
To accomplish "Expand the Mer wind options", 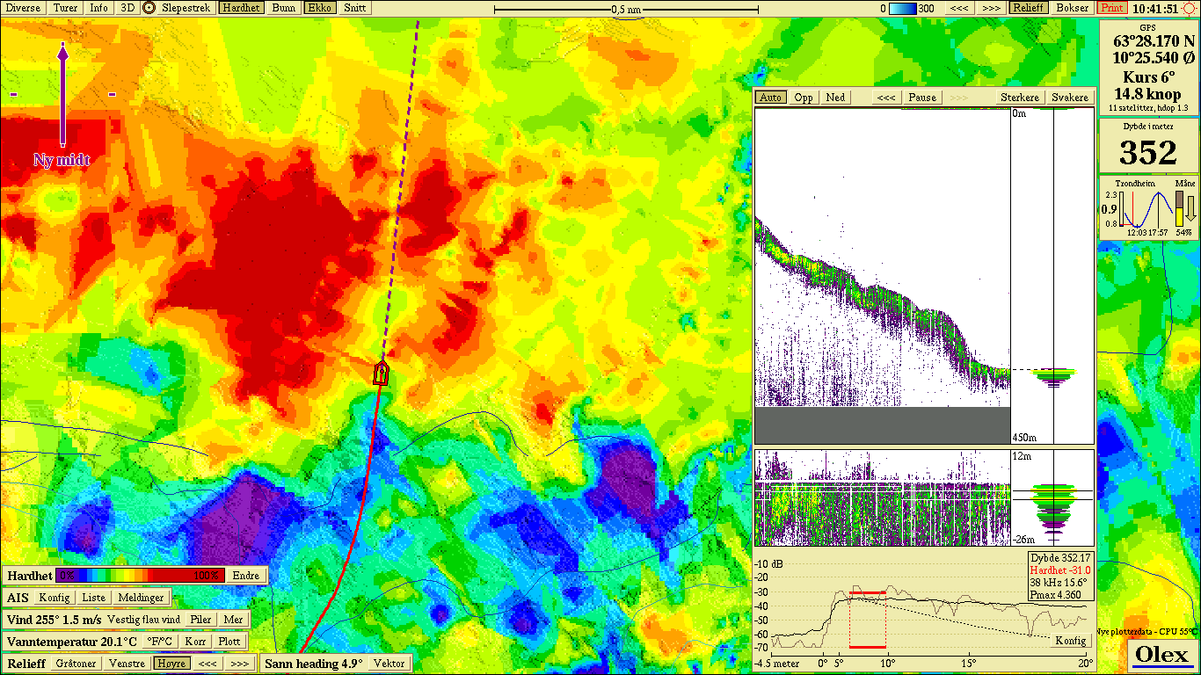I will tap(233, 620).
